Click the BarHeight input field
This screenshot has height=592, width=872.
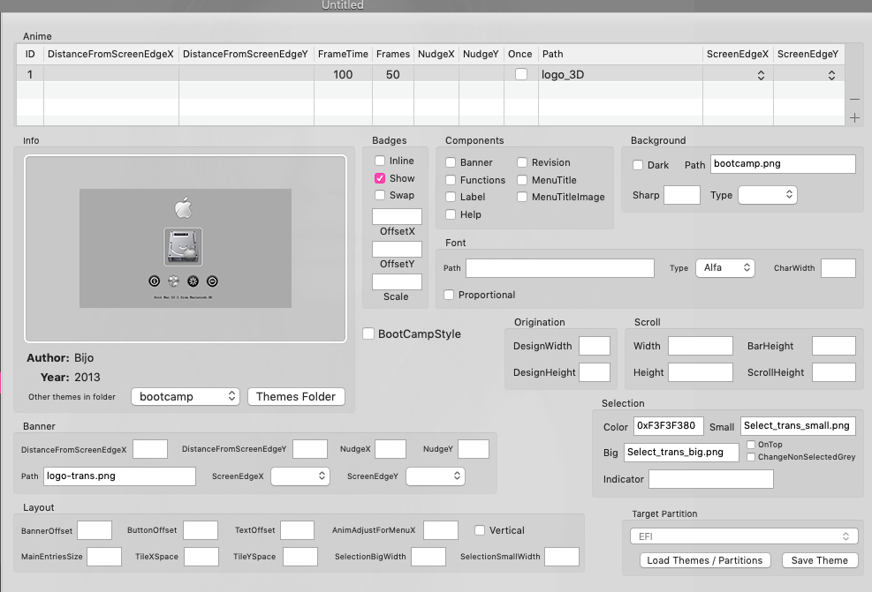(834, 346)
